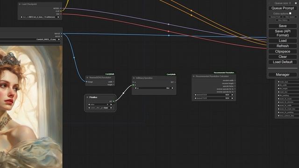Click reroute dot on blue IMAGE curve
The width and height of the screenshot is (299, 168).
[74, 57]
